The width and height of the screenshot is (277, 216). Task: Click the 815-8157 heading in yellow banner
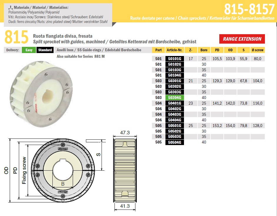coord(249,10)
